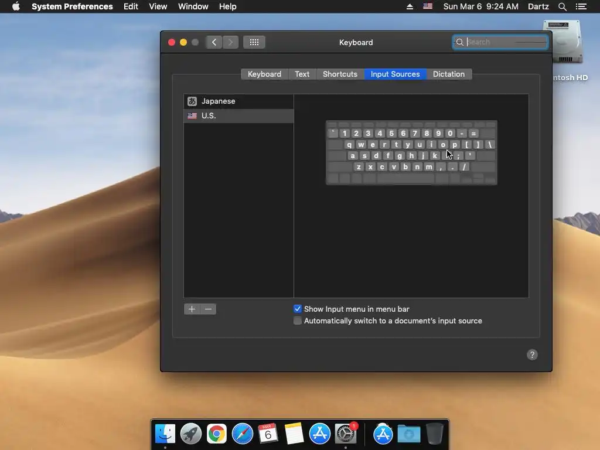
Task: Select the Input Sources tab
Action: 395,74
